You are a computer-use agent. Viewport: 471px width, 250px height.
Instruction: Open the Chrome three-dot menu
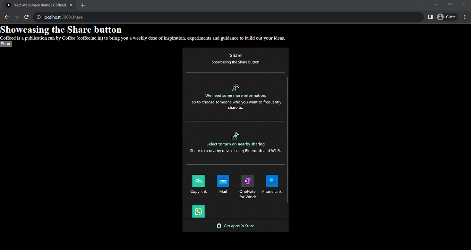464,17
